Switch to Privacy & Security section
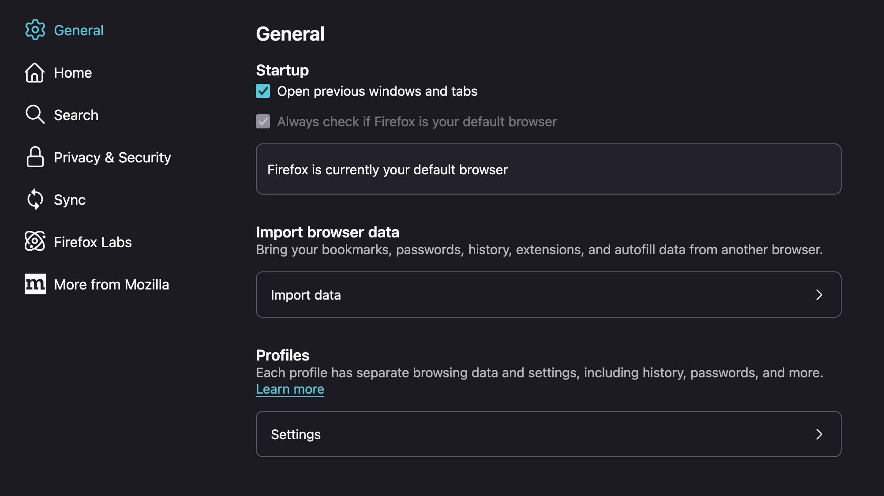Viewport: 884px width, 496px height. (112, 158)
